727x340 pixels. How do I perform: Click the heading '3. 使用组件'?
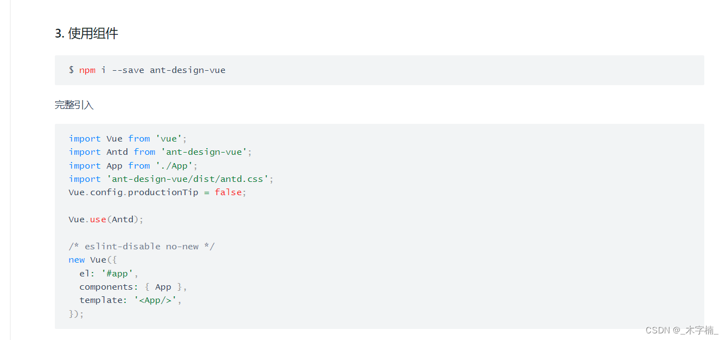click(x=86, y=33)
